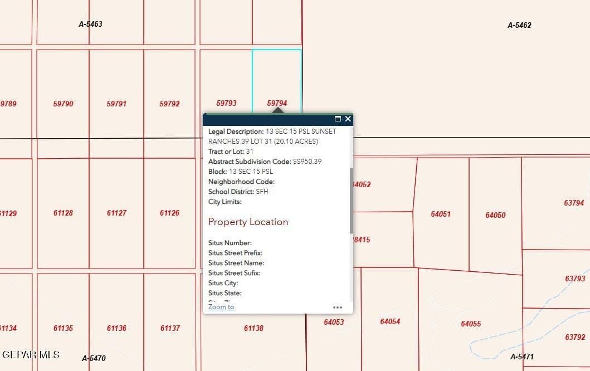
Task: Click the A-5471 abstract label
Action: 522,357
